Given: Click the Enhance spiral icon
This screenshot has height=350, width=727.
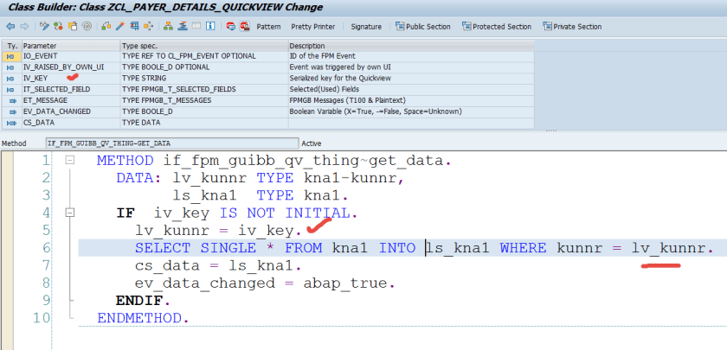Looking at the screenshot, I should click(87, 27).
